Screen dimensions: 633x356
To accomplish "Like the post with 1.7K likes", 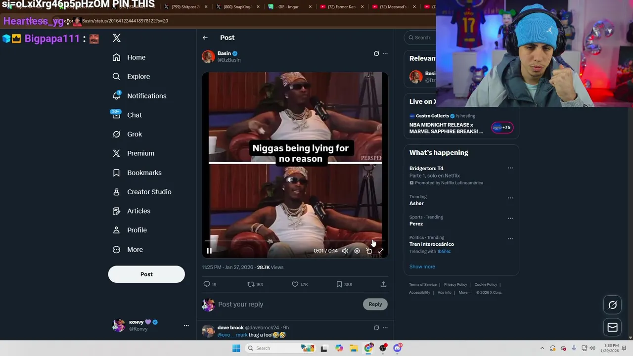I will (x=300, y=284).
